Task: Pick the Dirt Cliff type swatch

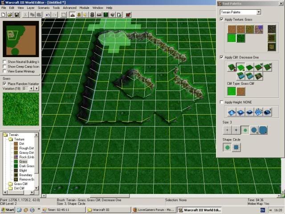Action: (241, 91)
